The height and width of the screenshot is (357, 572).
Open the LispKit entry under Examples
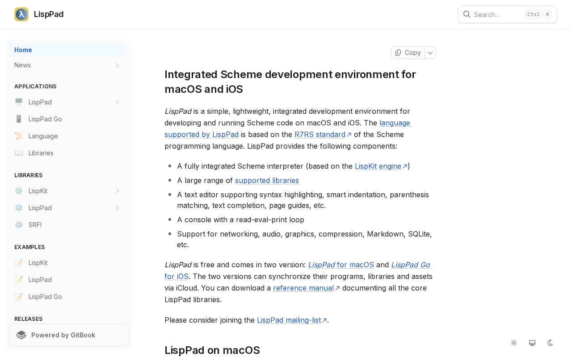(38, 263)
